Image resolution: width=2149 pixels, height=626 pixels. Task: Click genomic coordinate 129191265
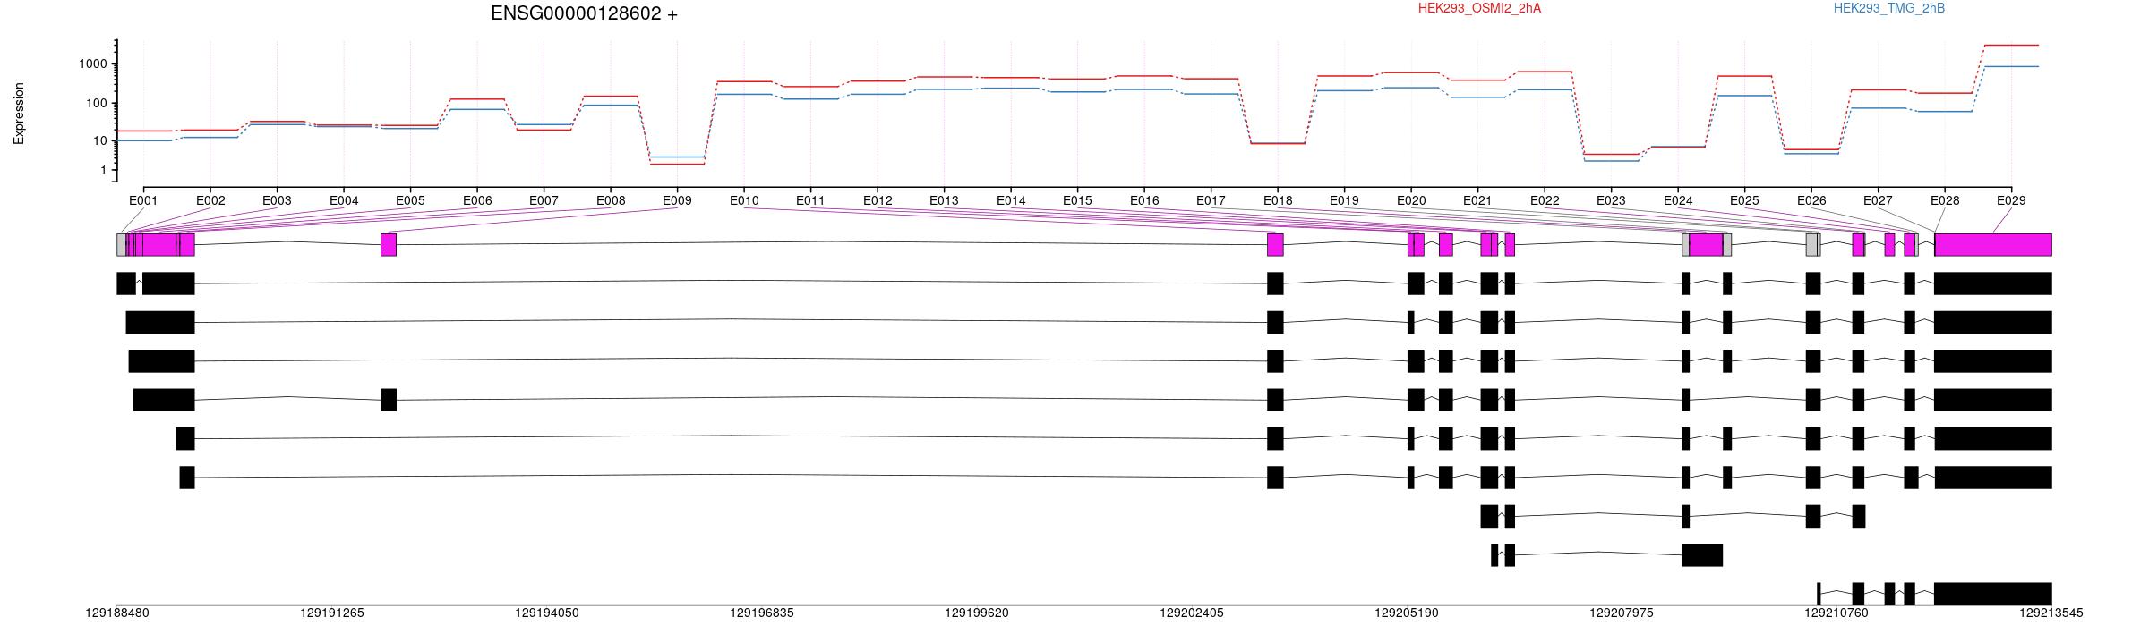[332, 613]
